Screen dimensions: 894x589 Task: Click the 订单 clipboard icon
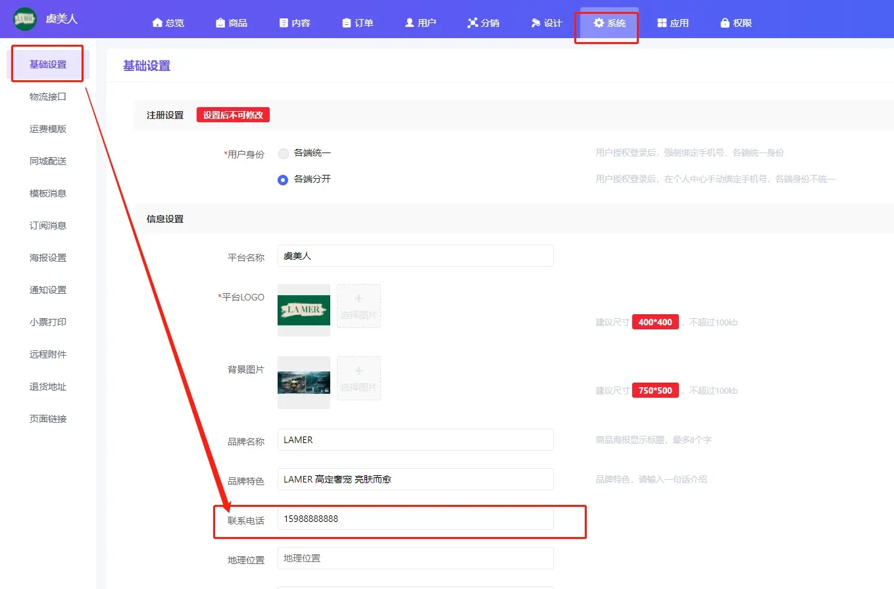point(347,23)
